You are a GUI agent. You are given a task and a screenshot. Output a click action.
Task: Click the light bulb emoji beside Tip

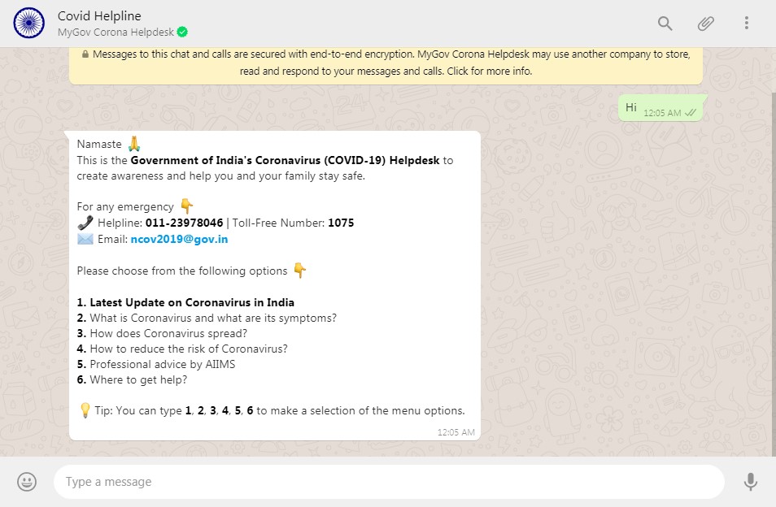(x=85, y=410)
